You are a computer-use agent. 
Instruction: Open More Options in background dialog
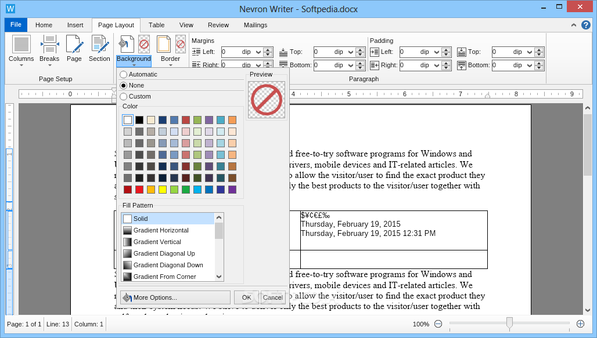coord(175,297)
